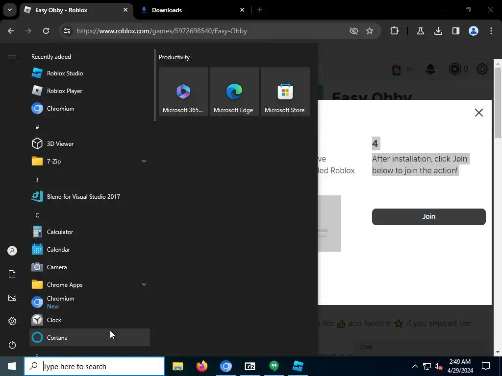Open a new browser tab
The image size is (502, 376).
pos(260,10)
